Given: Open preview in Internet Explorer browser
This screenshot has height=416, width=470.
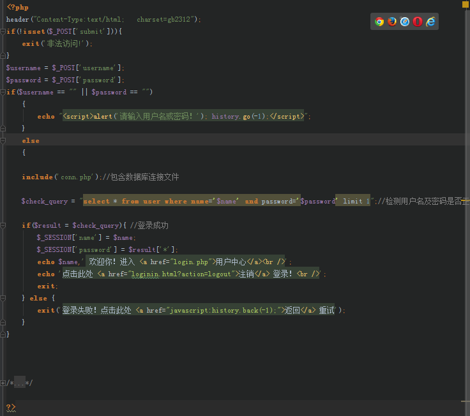Looking at the screenshot, I should [430, 22].
